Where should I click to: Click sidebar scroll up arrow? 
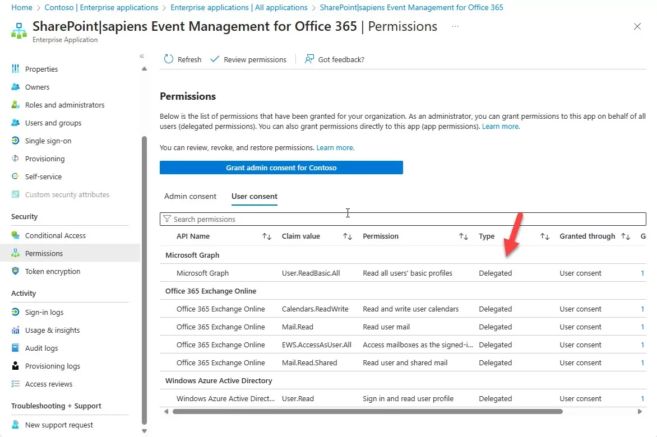click(144, 69)
